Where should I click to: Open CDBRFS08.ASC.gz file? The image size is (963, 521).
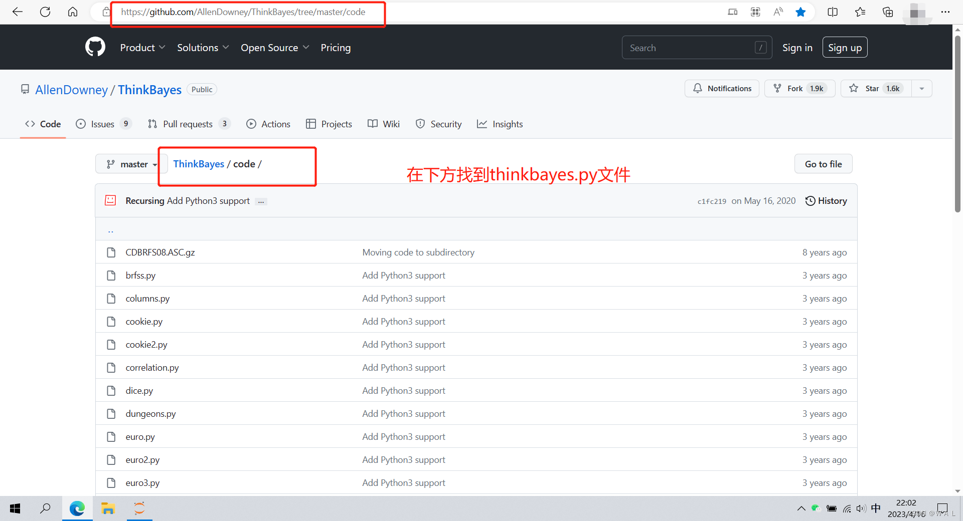coord(160,252)
